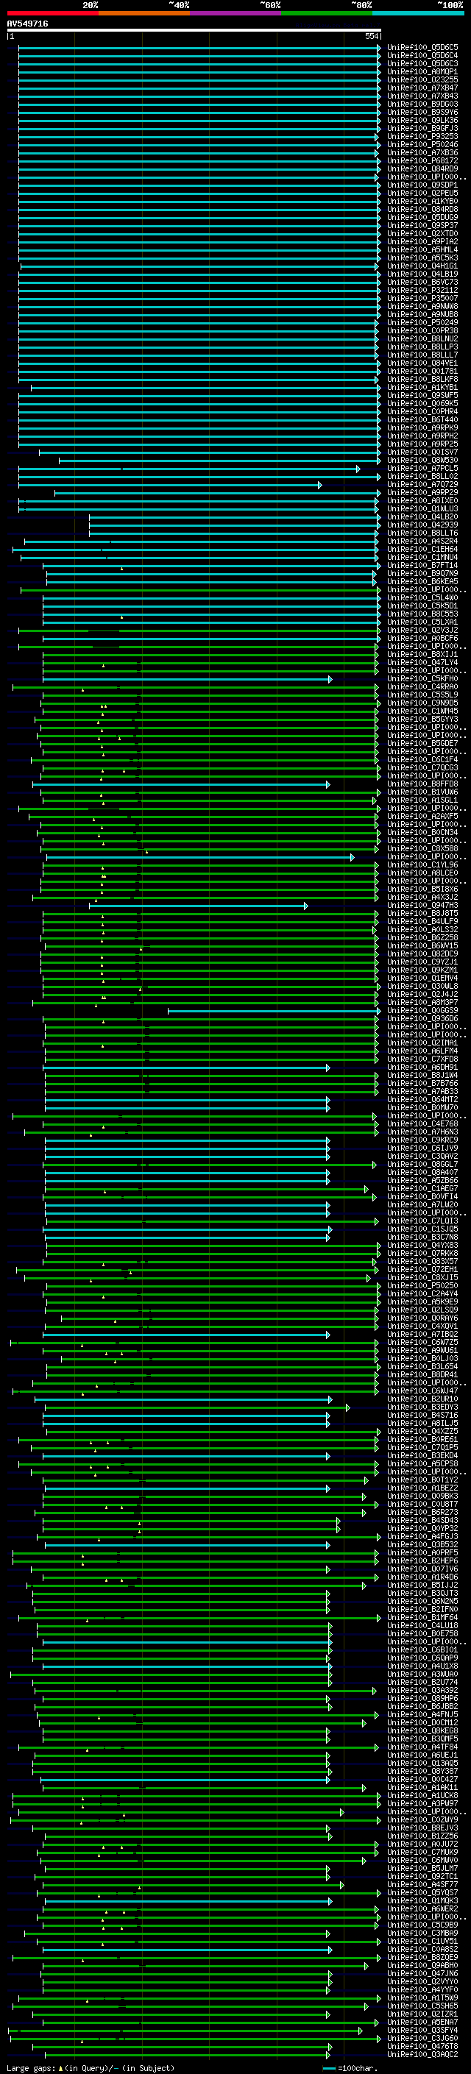Select hit label UniRef100_A9NUB8
The image size is (471, 2074).
(x=422, y=315)
